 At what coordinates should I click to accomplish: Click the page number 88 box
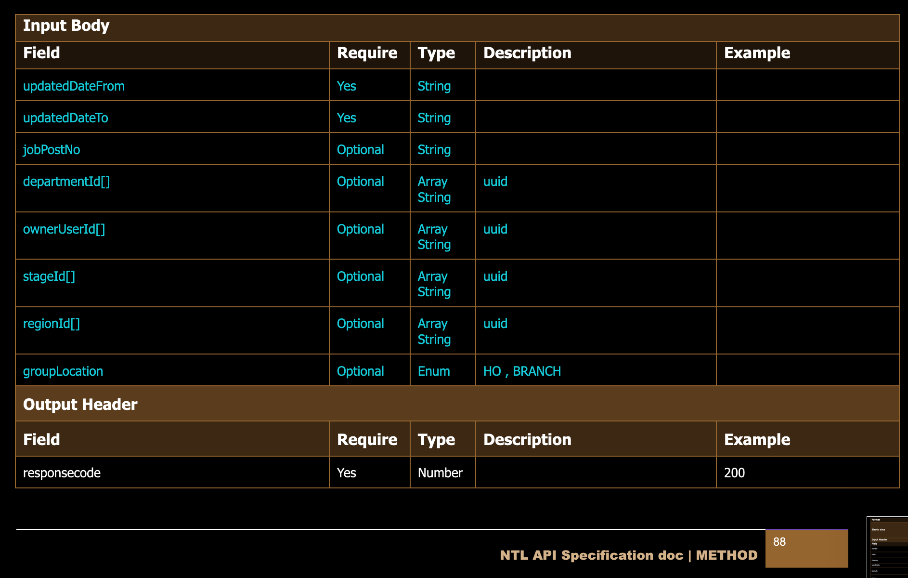point(806,548)
